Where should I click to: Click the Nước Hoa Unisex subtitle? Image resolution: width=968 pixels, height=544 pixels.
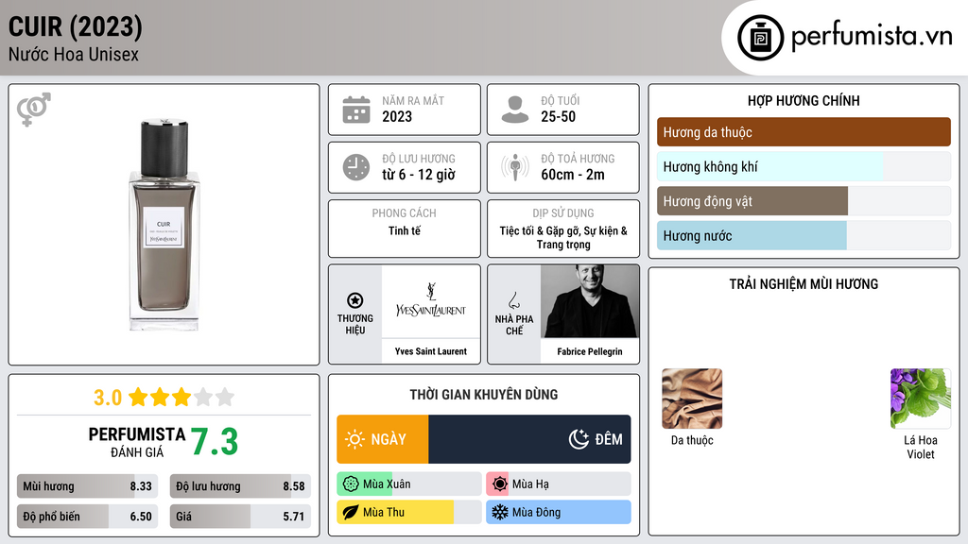coord(74,54)
